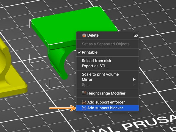Choose Height range Modifier entry
Viewport: 176px width, 132px height.
[x=108, y=93]
